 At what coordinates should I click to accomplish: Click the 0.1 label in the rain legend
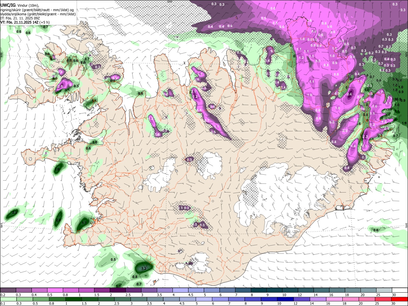point(3,303)
